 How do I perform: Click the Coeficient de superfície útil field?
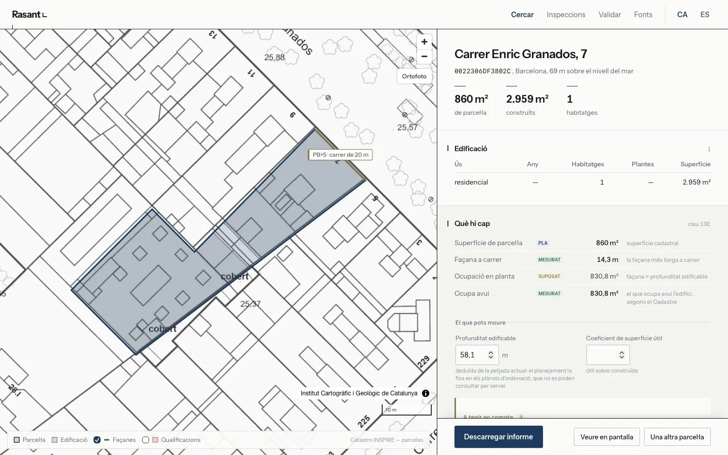pyautogui.click(x=608, y=355)
